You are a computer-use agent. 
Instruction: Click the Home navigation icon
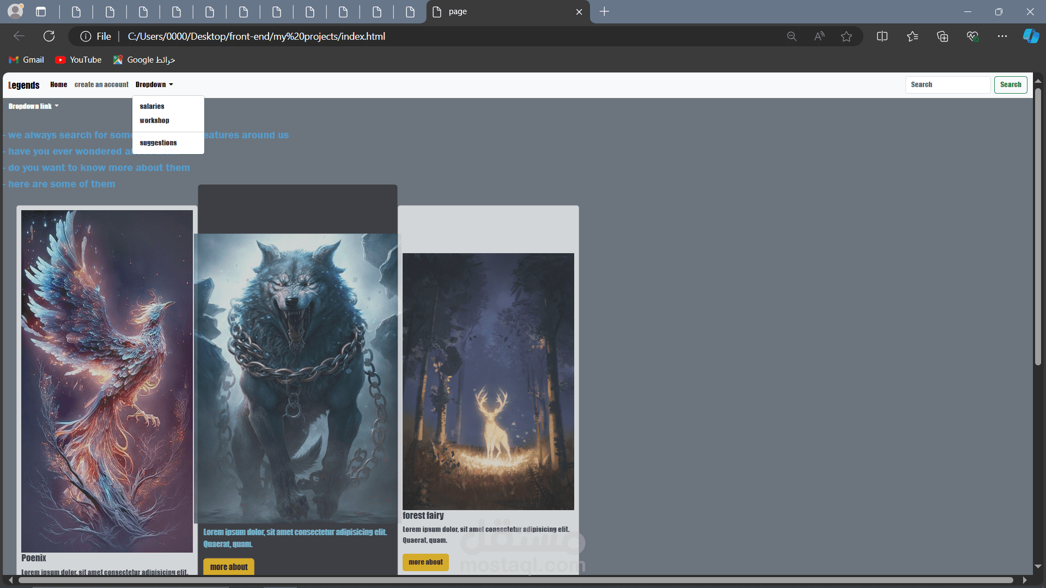[x=57, y=84]
